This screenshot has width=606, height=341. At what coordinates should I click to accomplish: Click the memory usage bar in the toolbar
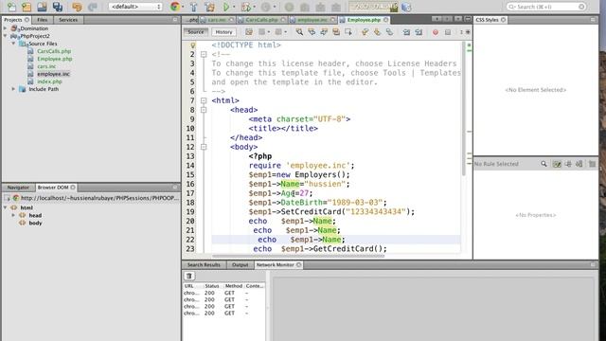pos(373,7)
